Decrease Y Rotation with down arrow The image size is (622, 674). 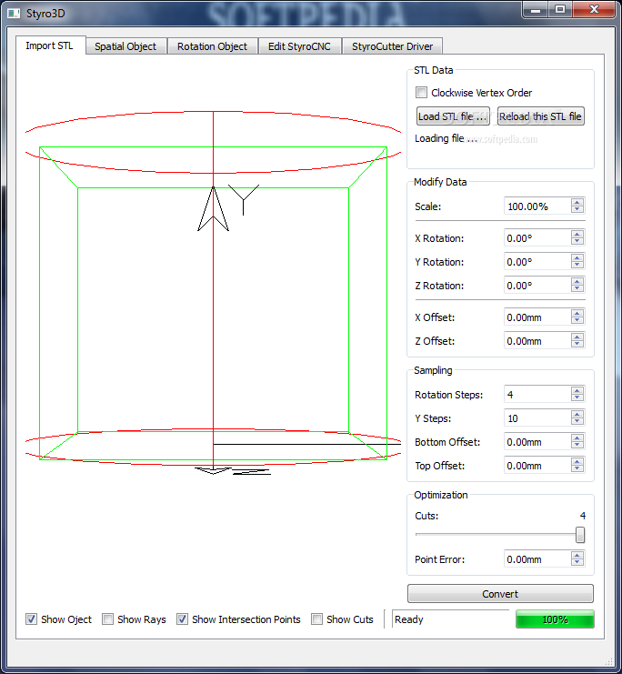click(577, 266)
